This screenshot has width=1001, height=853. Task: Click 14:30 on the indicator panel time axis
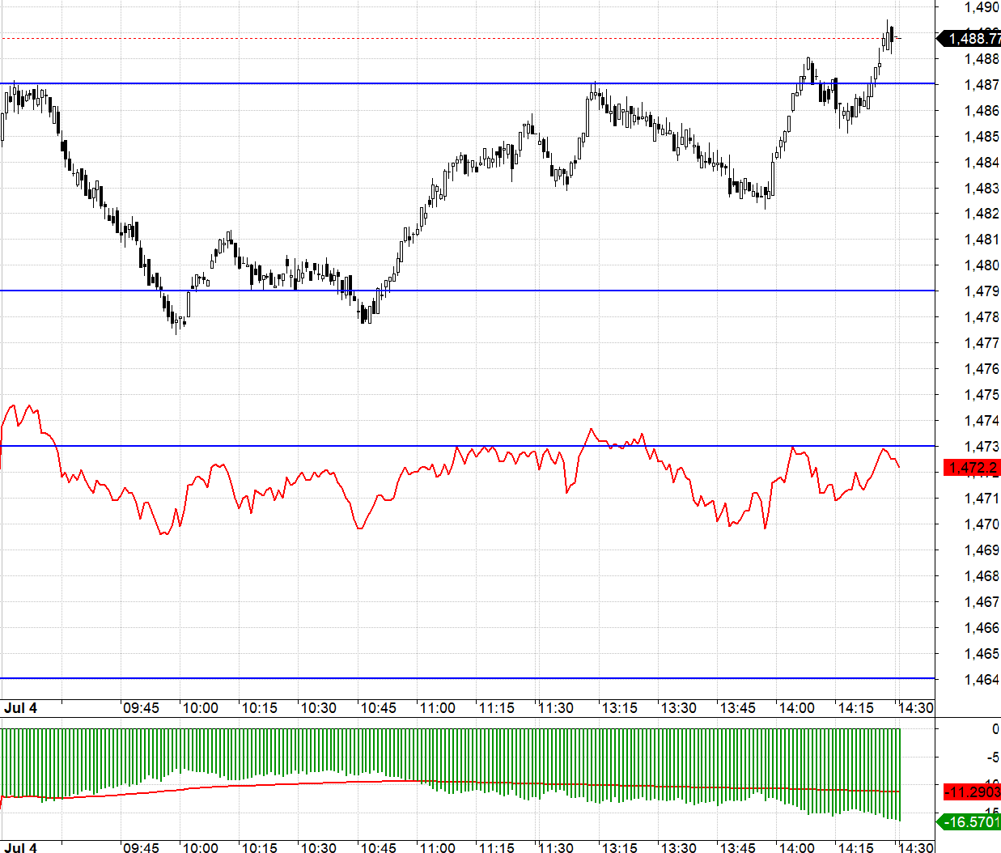[915, 847]
